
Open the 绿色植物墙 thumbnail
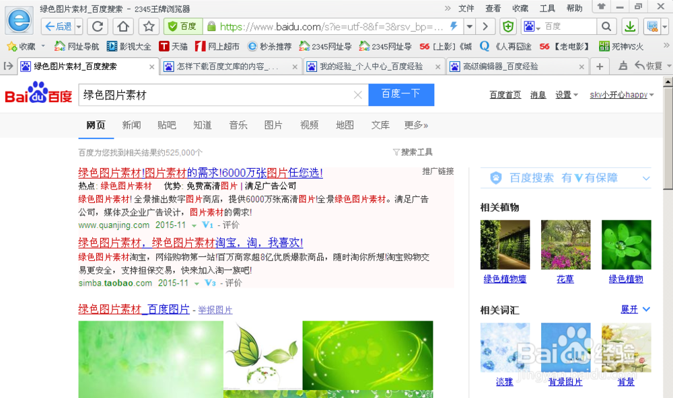click(x=505, y=245)
